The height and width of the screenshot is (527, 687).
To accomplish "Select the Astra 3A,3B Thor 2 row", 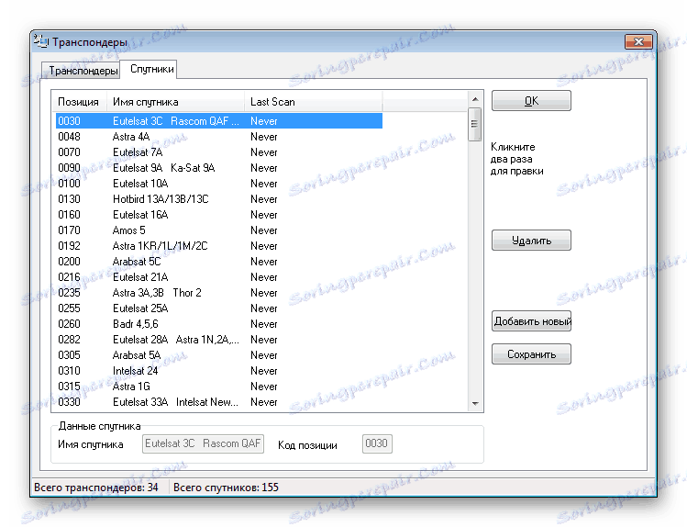I will (219, 293).
